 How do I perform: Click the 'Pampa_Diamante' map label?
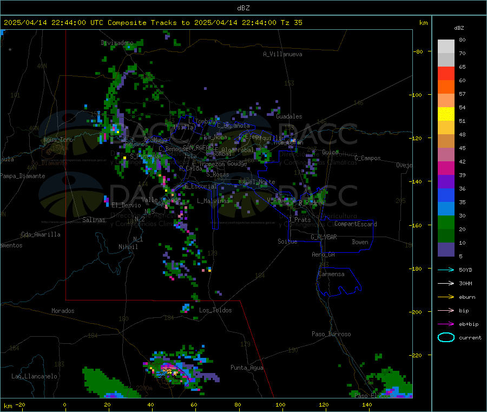(x=22, y=176)
